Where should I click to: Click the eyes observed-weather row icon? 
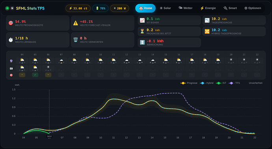click(x=11, y=68)
